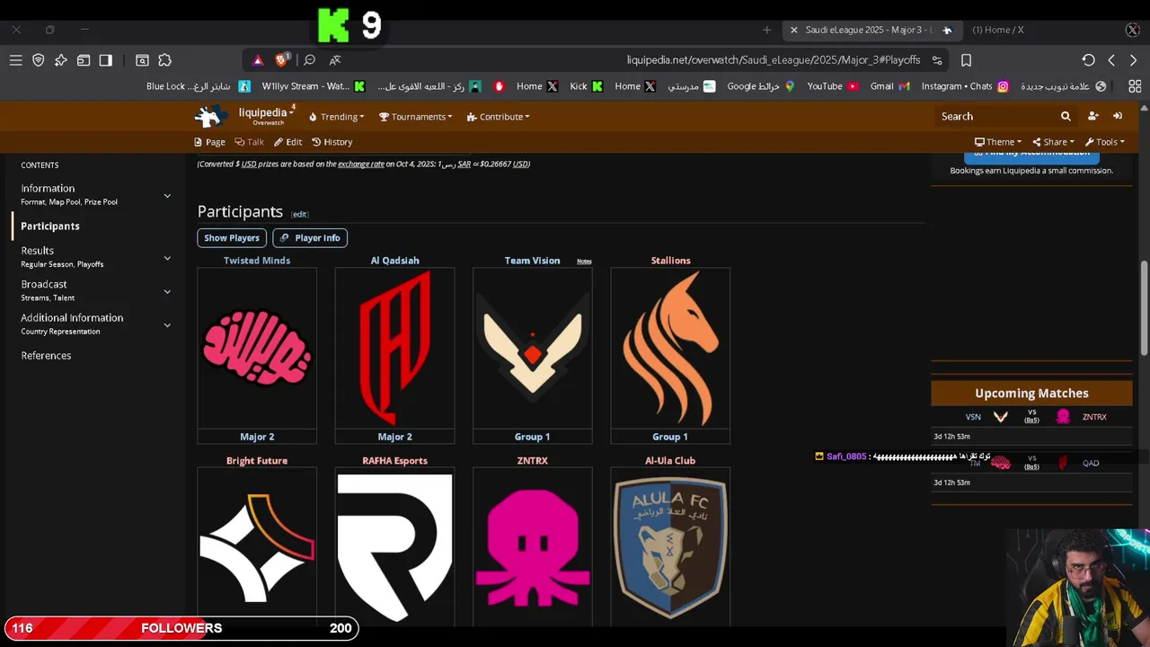This screenshot has height=647, width=1150.
Task: Jump to Participants in contents sidebar
Action: 50,226
